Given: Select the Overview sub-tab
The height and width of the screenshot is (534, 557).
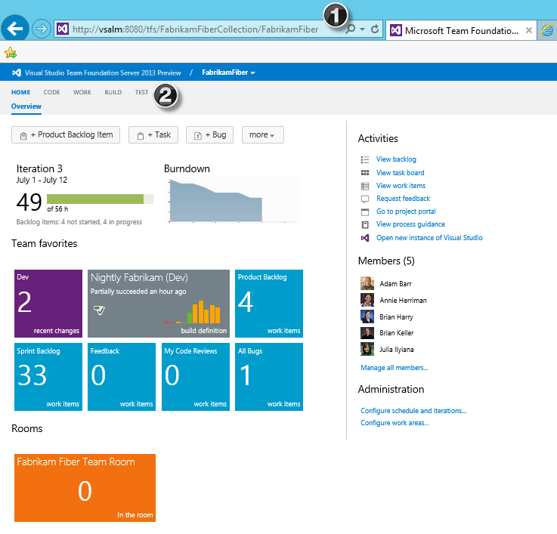Looking at the screenshot, I should click(x=26, y=106).
